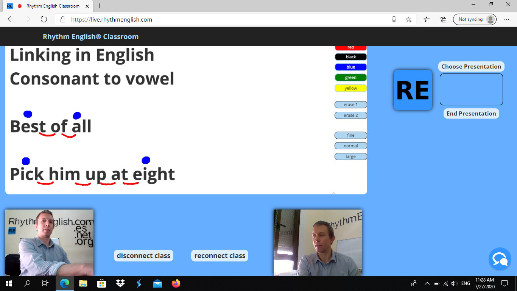The height and width of the screenshot is (291, 517).
Task: Select the normal pen size
Action: click(350, 146)
